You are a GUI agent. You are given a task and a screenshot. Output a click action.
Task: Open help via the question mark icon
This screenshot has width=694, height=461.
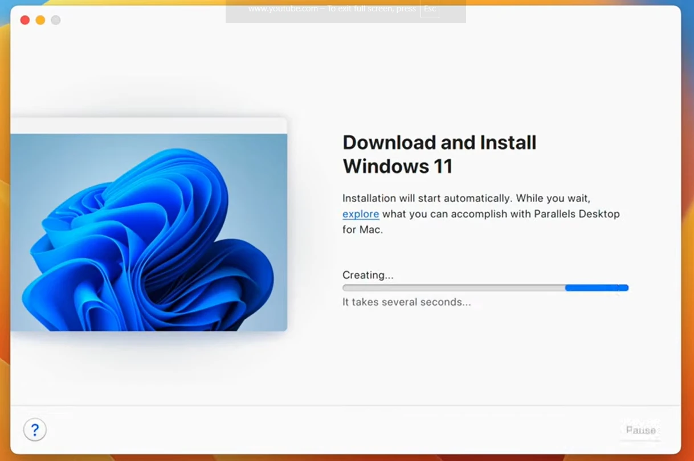[35, 430]
